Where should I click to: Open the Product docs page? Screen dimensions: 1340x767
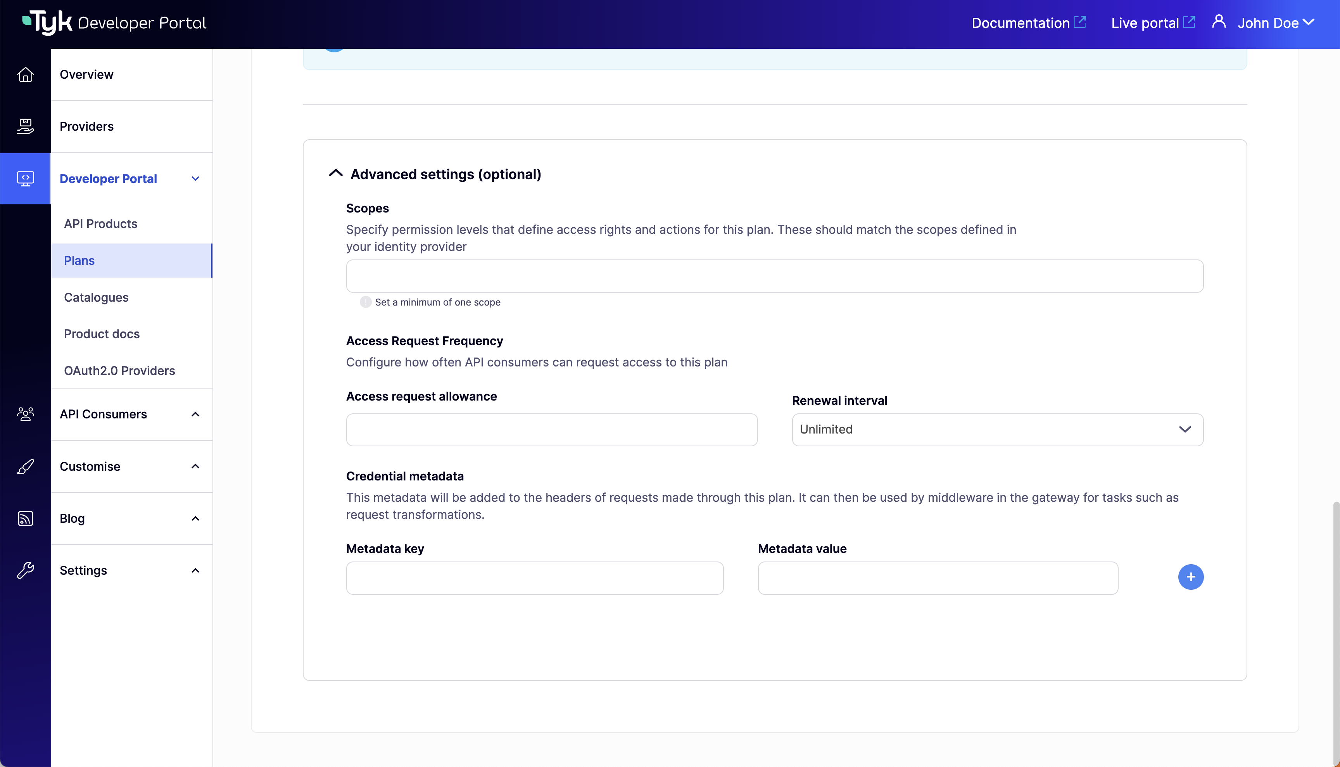102,333
